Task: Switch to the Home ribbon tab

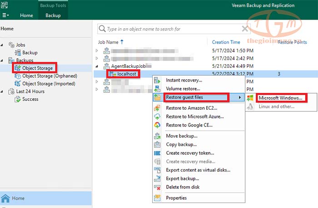Action: [x=26, y=15]
